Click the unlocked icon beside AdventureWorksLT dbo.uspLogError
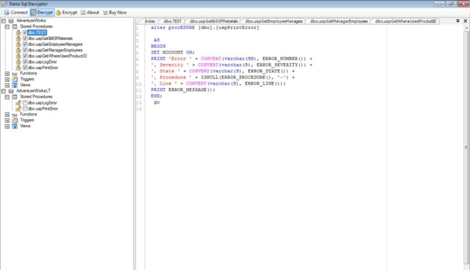Image resolution: width=470 pixels, height=270 pixels. tap(18, 103)
